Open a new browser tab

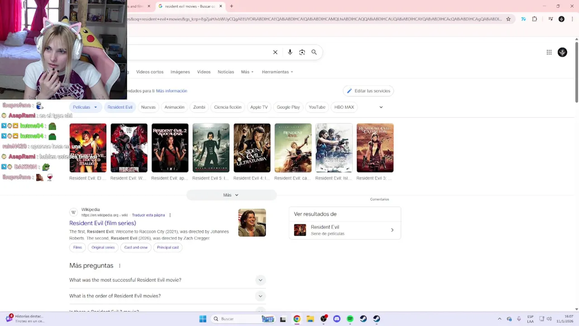point(232,6)
